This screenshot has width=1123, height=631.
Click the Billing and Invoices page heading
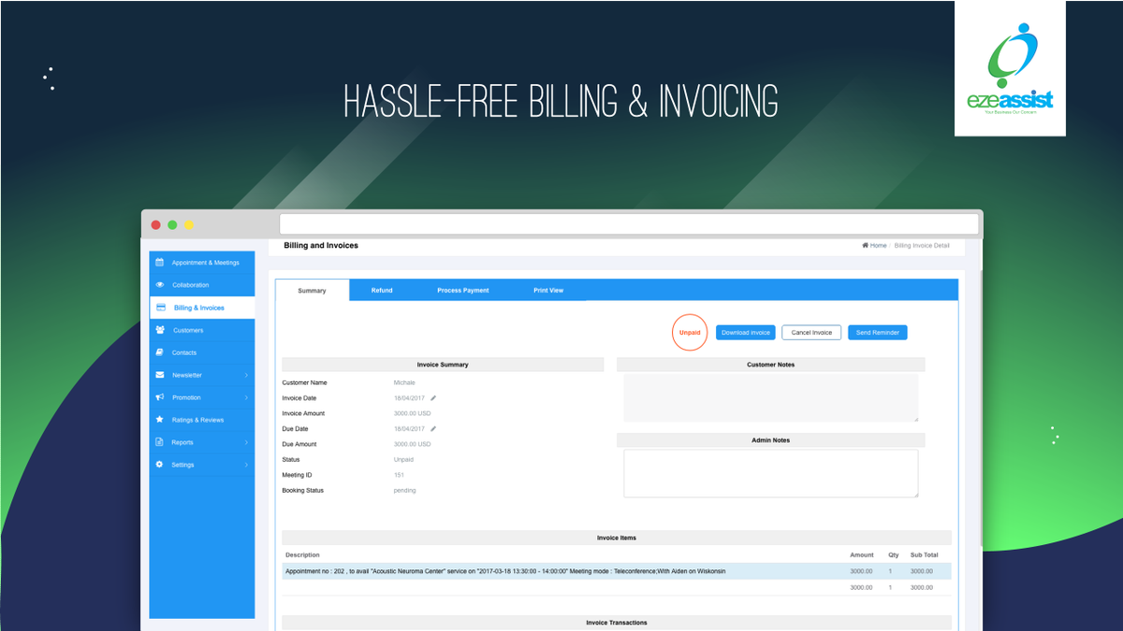point(321,246)
